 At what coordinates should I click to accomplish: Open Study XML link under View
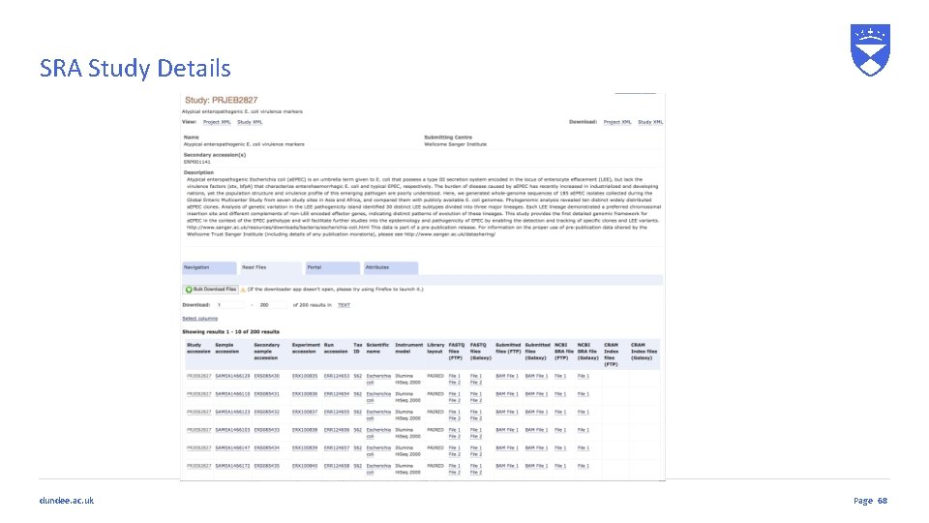[250, 122]
